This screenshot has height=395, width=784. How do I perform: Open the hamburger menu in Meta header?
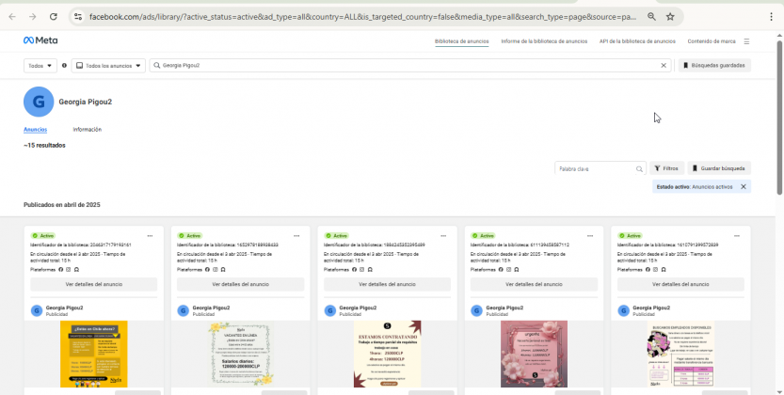click(x=746, y=41)
